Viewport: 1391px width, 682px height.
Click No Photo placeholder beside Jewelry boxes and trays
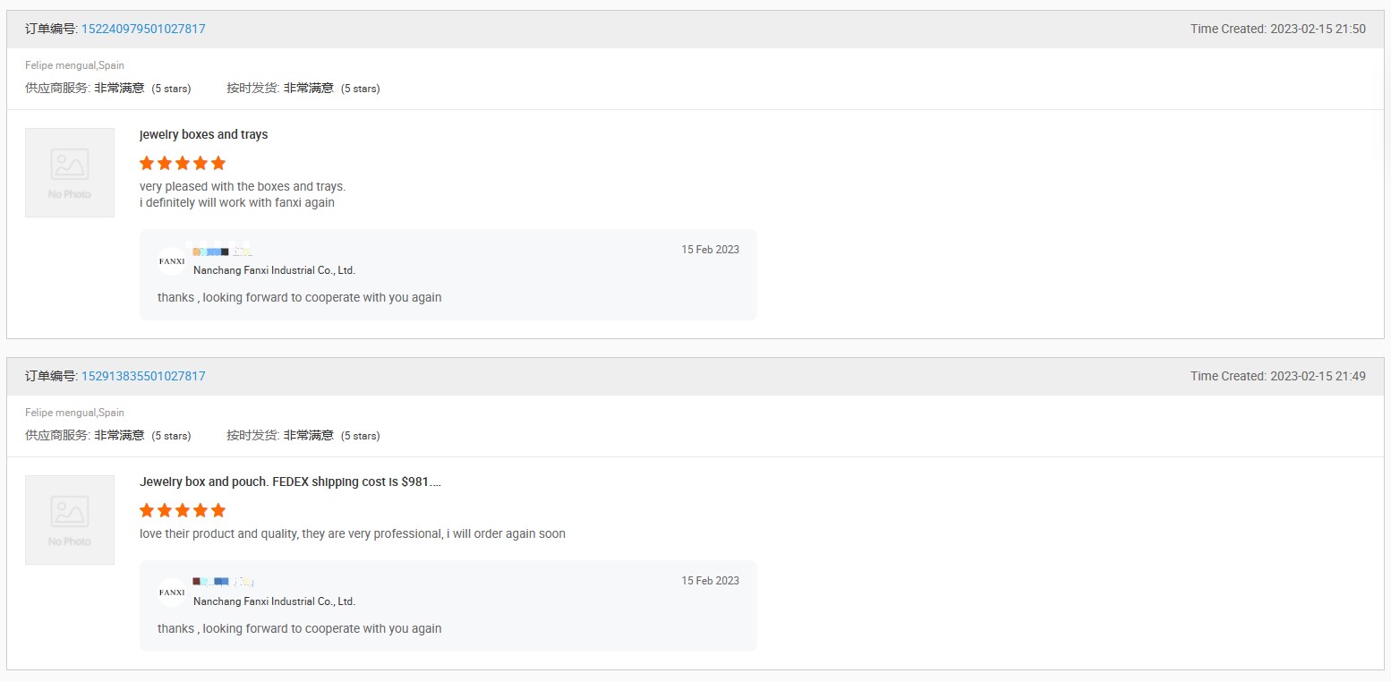pos(70,172)
